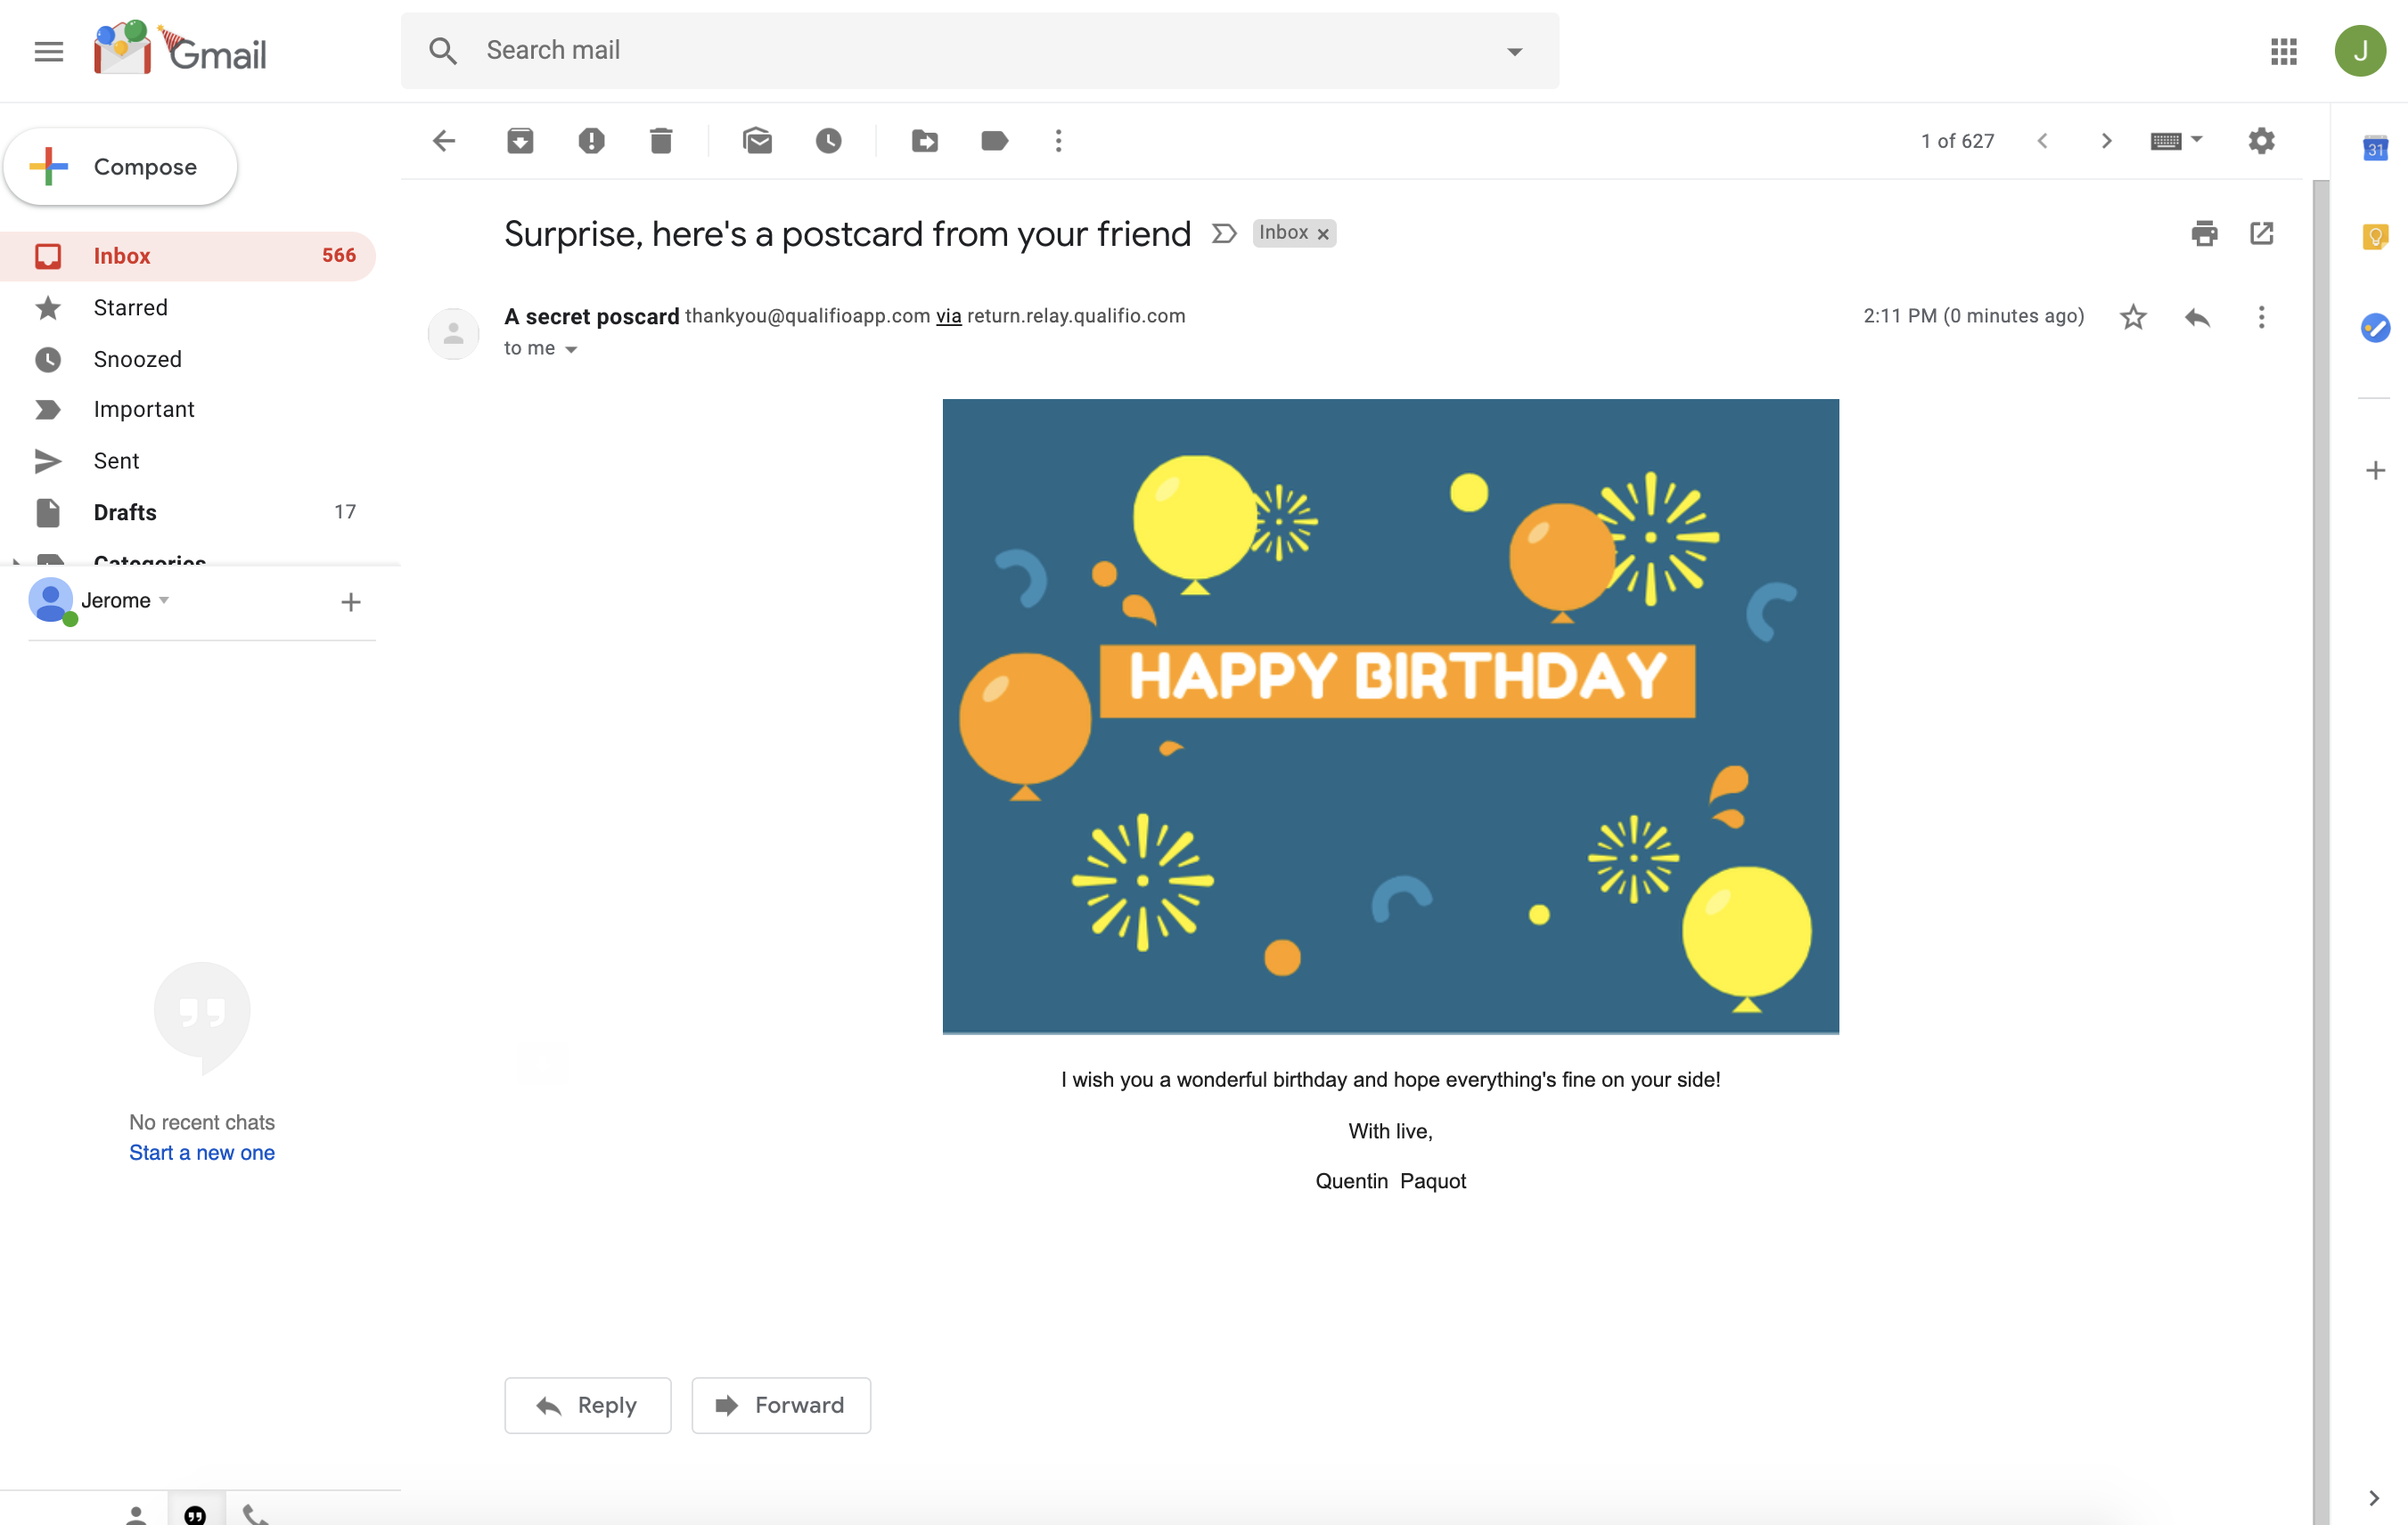Screen dimensions: 2408x1525
Task: Click Compose to write a new email
Action: 121,167
